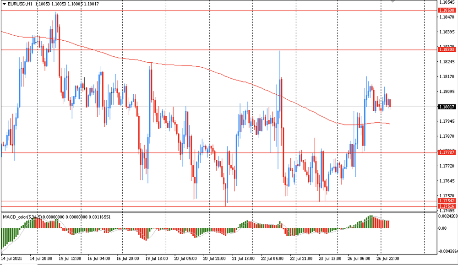This screenshot has width=458, height=265.
Task: Click the 1.17945 value on price scale
Action: tap(447, 121)
